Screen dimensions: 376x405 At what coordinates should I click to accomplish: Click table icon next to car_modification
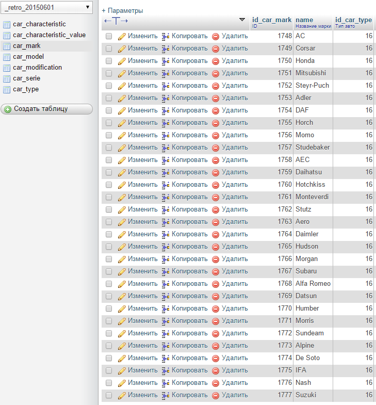click(7, 68)
